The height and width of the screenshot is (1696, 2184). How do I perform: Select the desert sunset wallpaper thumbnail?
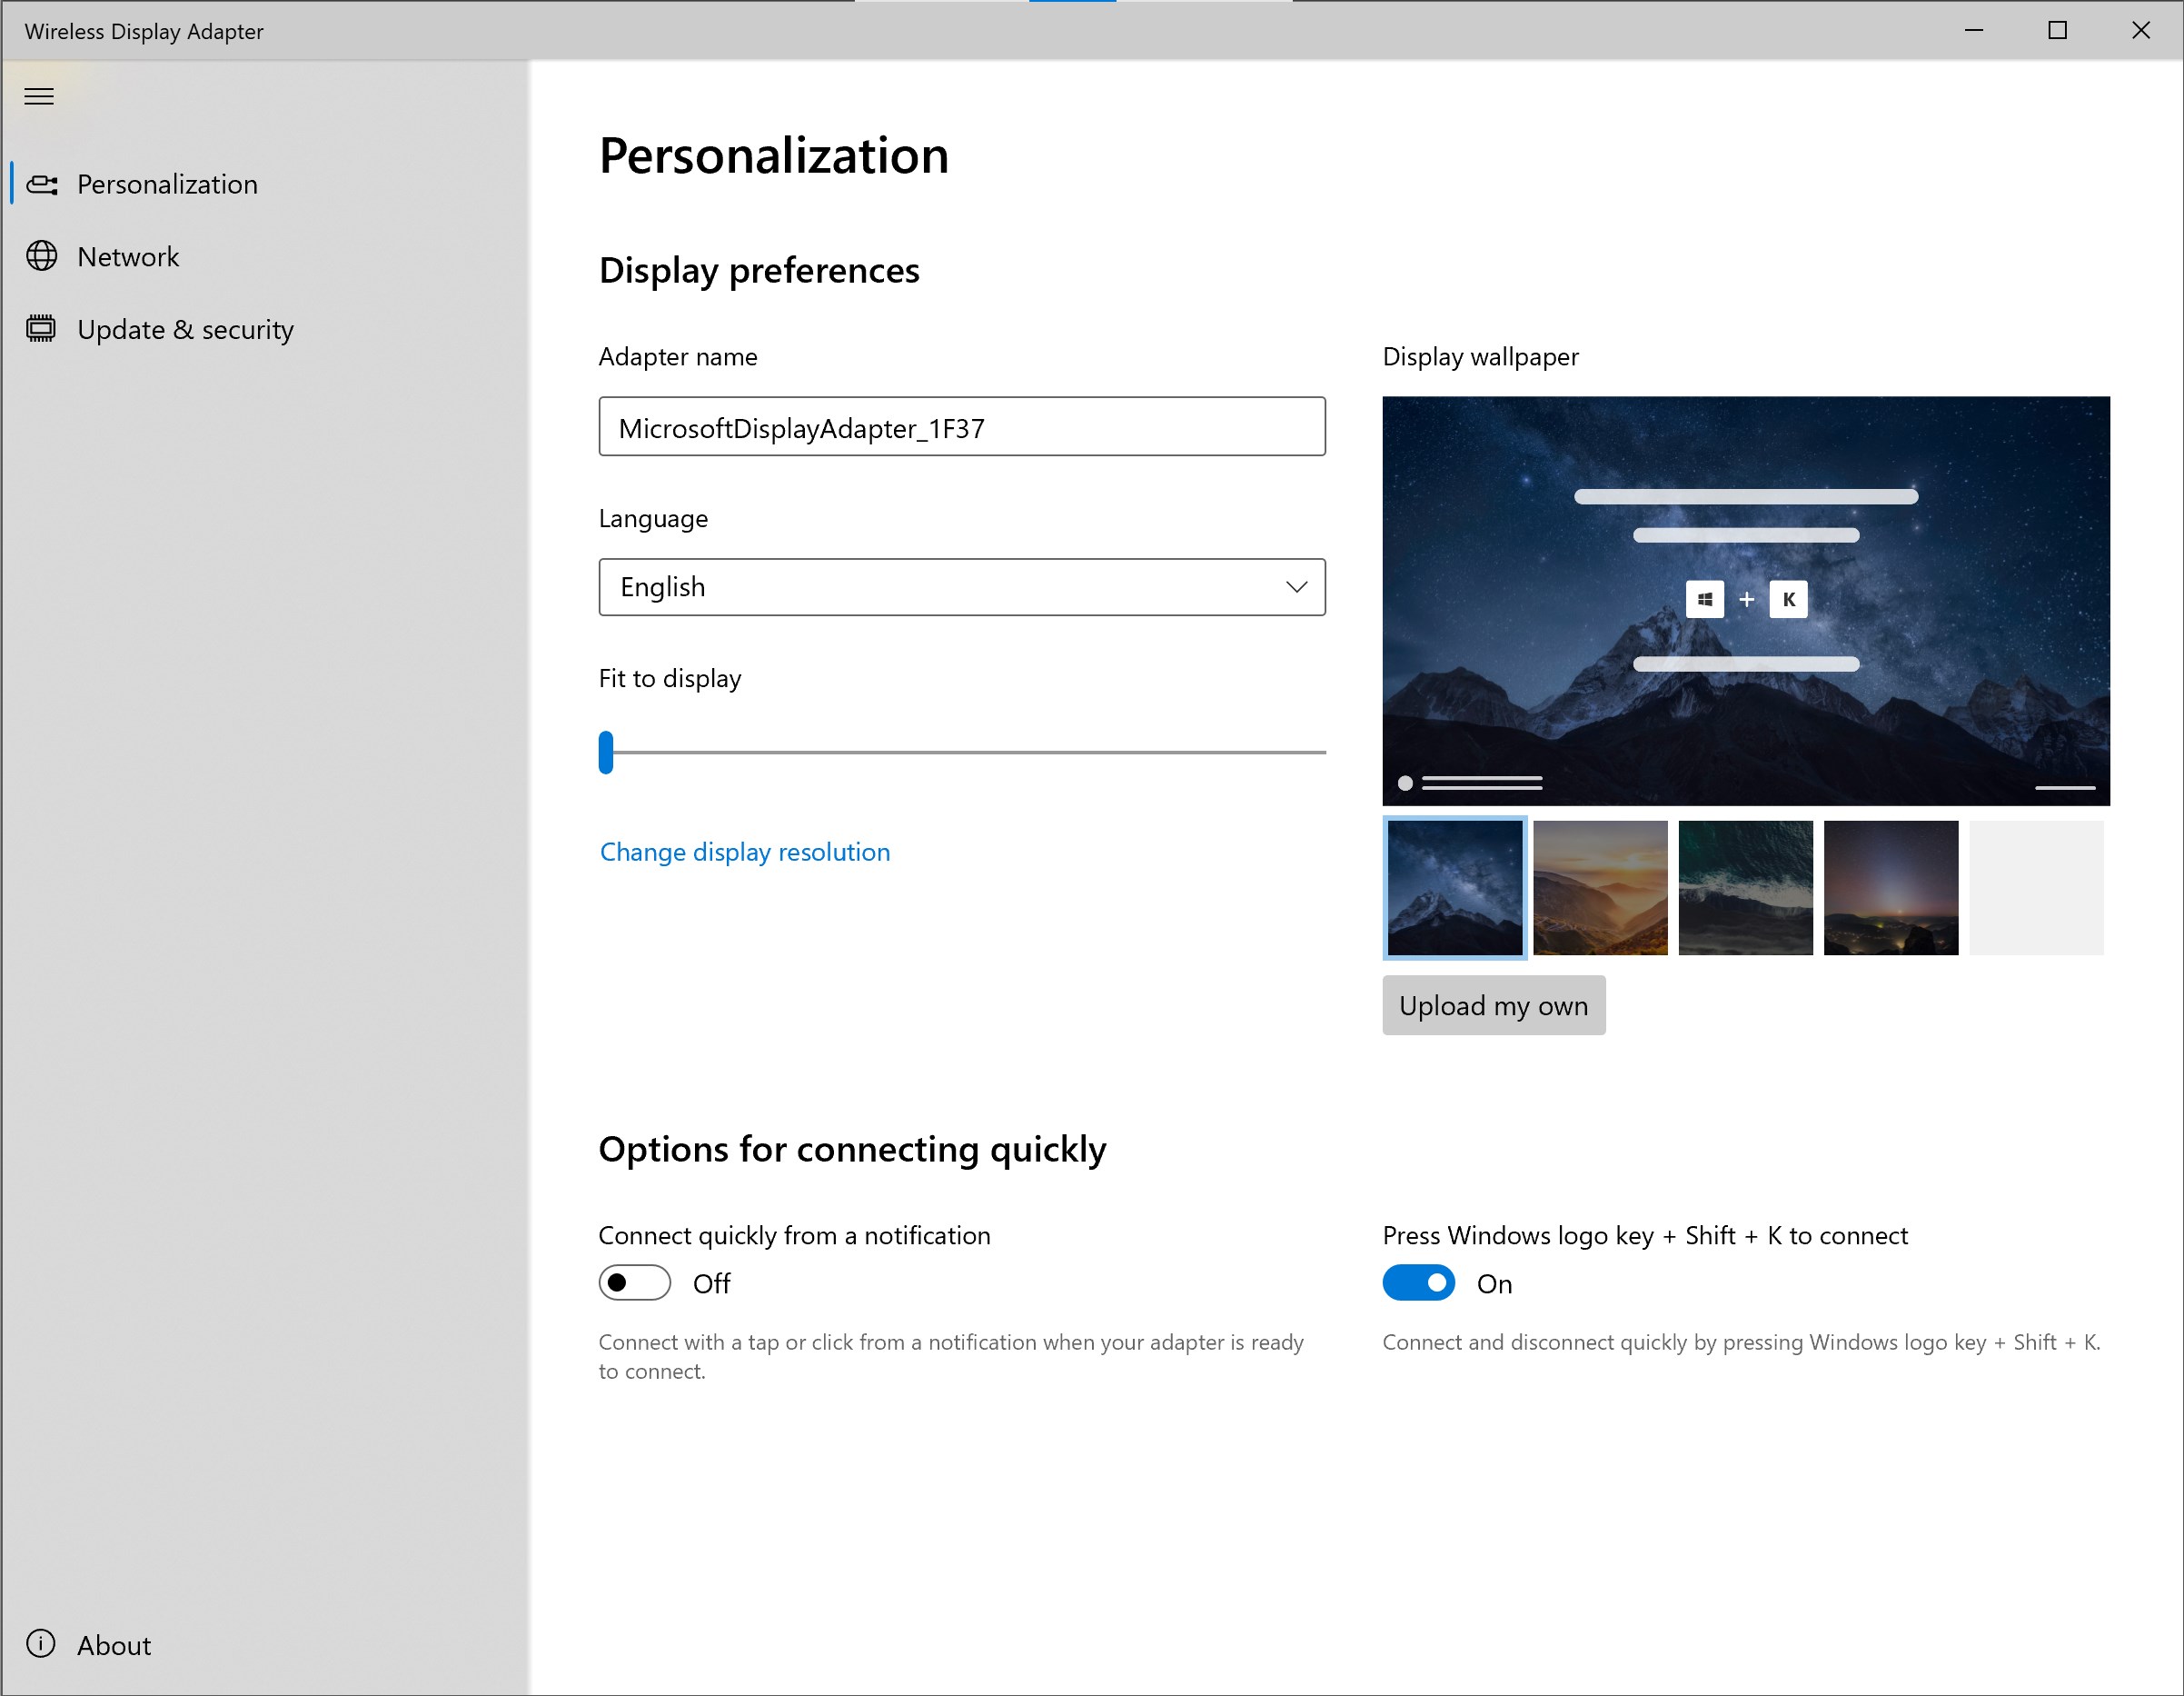(1597, 885)
